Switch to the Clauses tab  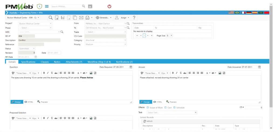tap(45, 62)
